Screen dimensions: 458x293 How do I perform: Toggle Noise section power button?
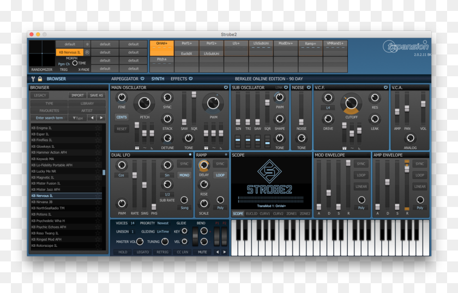[x=309, y=87]
